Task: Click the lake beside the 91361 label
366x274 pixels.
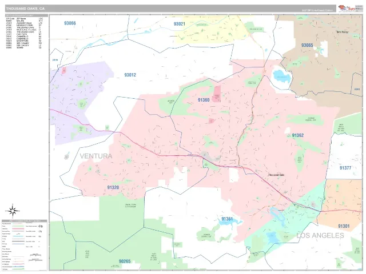Action: (229, 222)
